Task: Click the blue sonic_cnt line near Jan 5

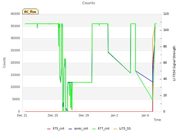Action: click(144, 76)
